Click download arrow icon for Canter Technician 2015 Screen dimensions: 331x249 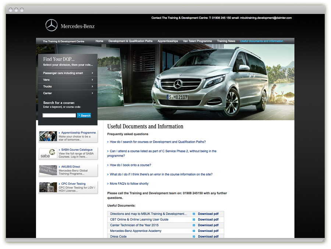coord(194,225)
